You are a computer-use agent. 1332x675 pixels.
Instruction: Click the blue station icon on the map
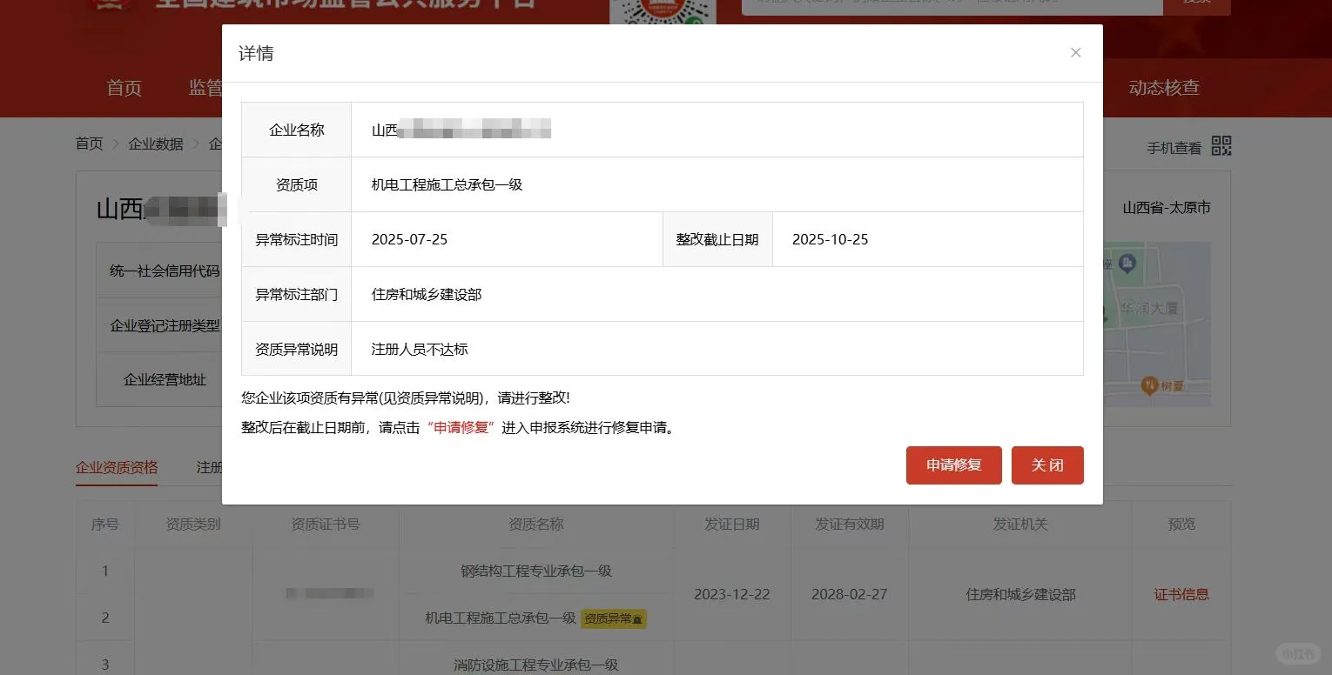pyautogui.click(x=1127, y=264)
